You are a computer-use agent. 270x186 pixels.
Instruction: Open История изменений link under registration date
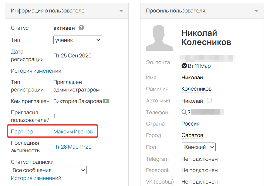tap(36, 71)
